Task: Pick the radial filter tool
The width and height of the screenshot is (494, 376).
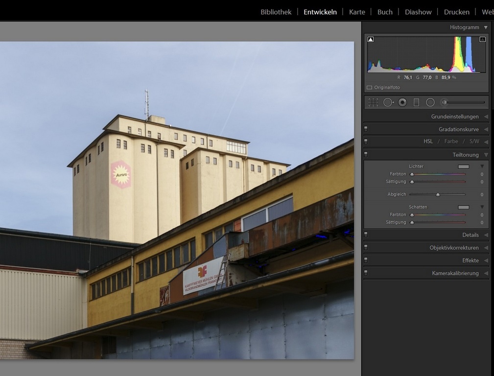Action: tap(430, 102)
